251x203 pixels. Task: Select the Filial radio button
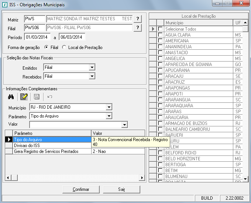tap(47, 47)
